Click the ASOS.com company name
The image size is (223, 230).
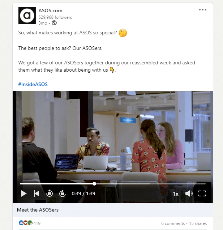tap(51, 10)
